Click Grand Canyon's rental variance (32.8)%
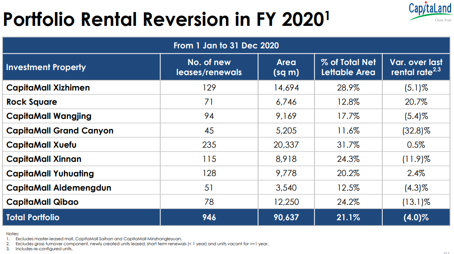 [x=416, y=131]
